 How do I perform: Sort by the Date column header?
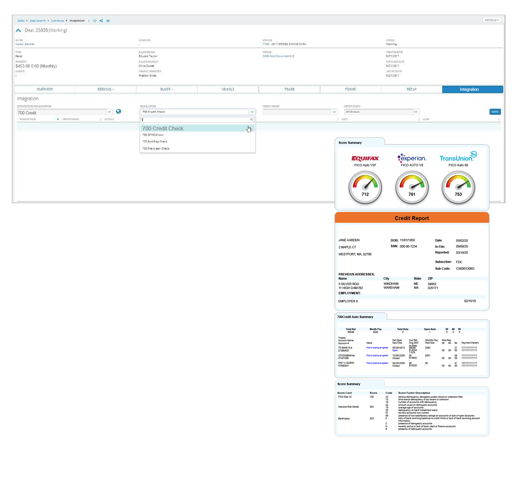[x=345, y=119]
